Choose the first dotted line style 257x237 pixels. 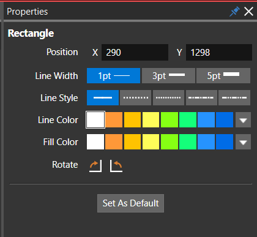tap(136, 97)
